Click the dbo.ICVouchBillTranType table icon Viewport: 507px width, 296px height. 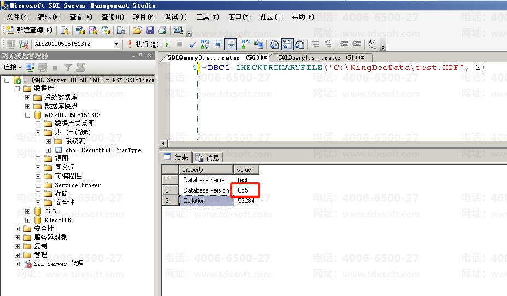[x=59, y=150]
